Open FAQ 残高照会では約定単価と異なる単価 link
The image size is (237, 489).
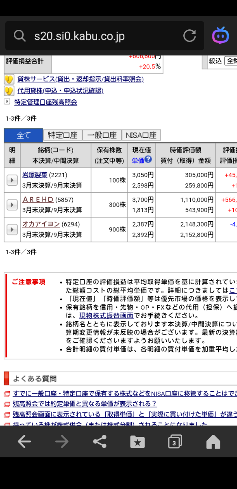pos(85,404)
